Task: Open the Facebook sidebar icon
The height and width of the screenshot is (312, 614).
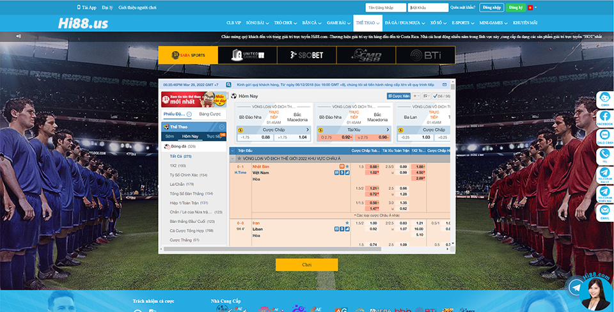Action: click(604, 118)
